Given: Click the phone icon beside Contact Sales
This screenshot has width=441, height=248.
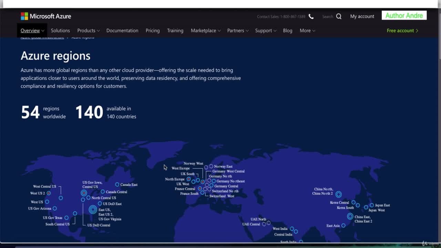Looking at the screenshot, I should tap(311, 17).
